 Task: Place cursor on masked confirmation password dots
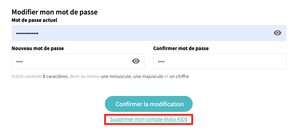(x=161, y=62)
